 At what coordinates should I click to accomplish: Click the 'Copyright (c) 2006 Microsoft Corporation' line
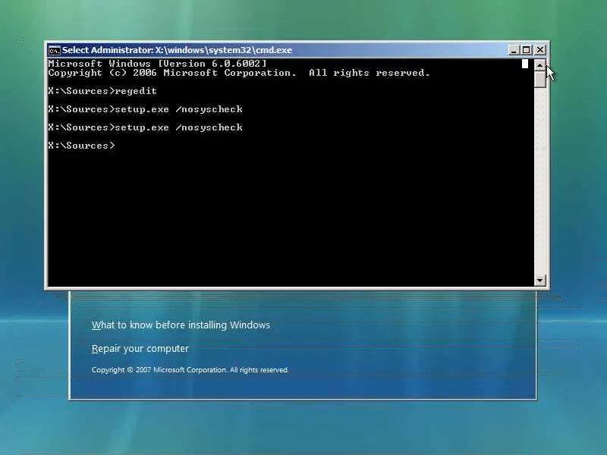click(239, 73)
